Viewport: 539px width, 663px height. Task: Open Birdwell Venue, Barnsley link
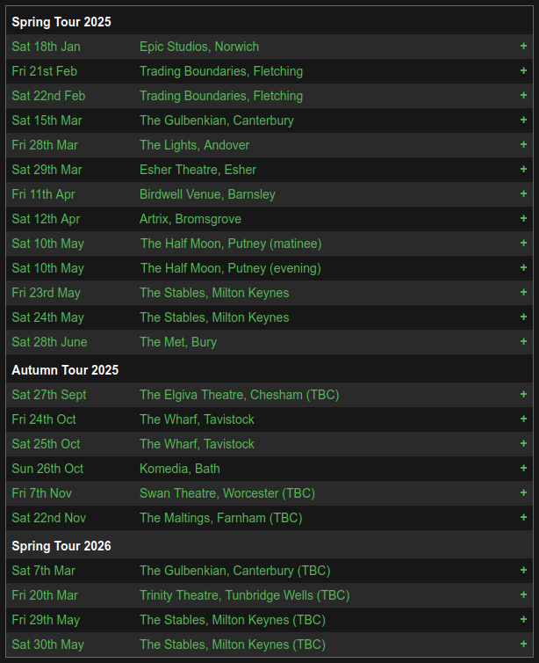[207, 194]
